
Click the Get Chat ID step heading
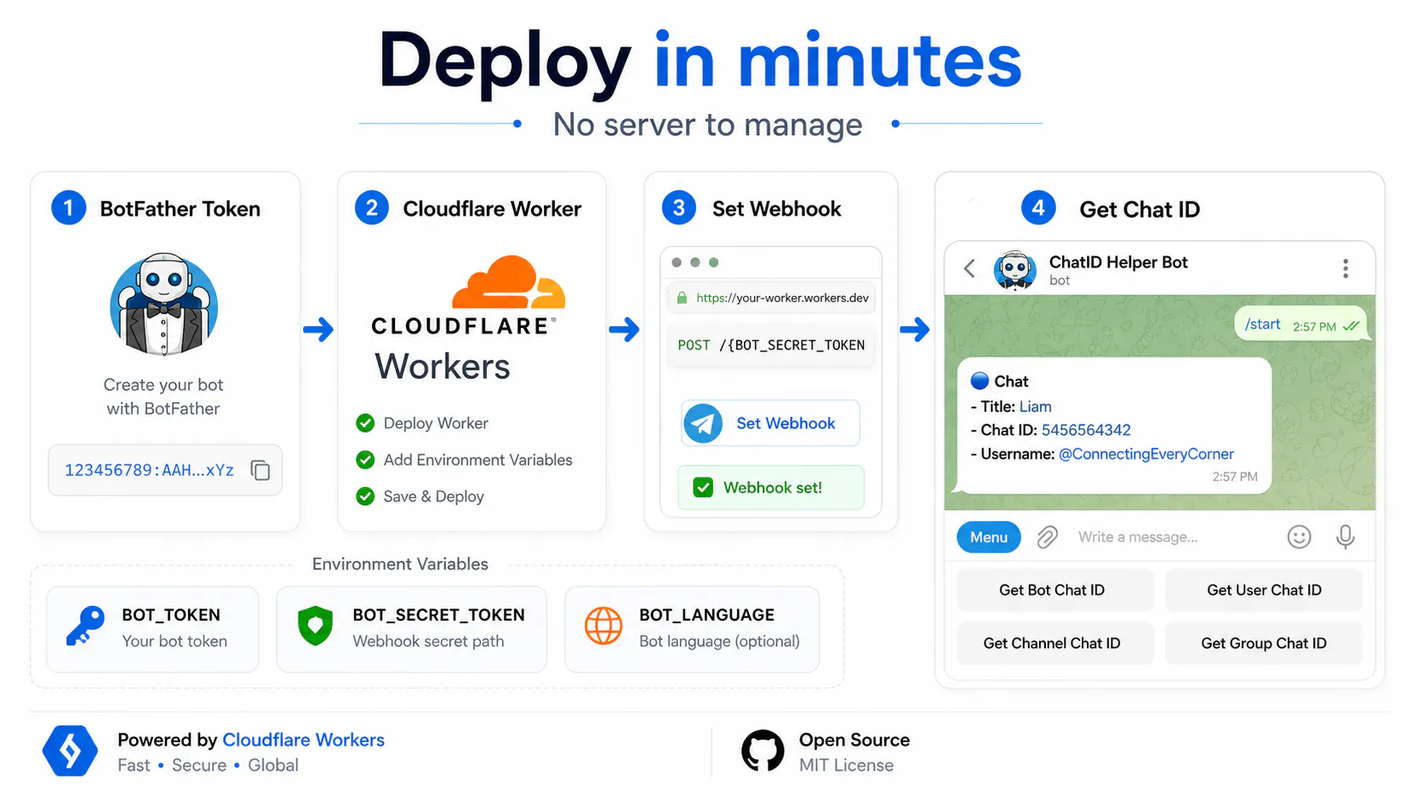(x=1140, y=209)
